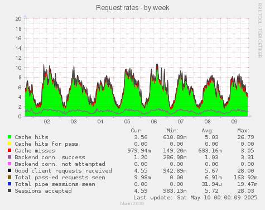Click the x-axis day label 09
The height and width of the screenshot is (210, 265).
point(234,122)
